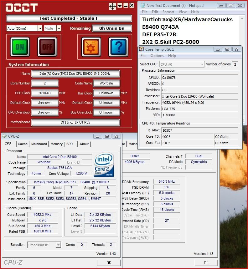
Task: Click the Remaining time field
Action: [112, 28]
